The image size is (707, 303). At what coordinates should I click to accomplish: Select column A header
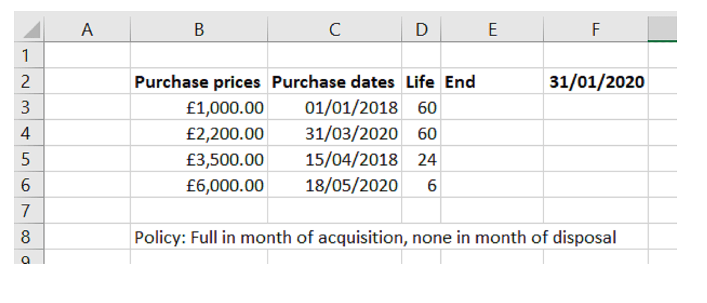pyautogui.click(x=87, y=30)
